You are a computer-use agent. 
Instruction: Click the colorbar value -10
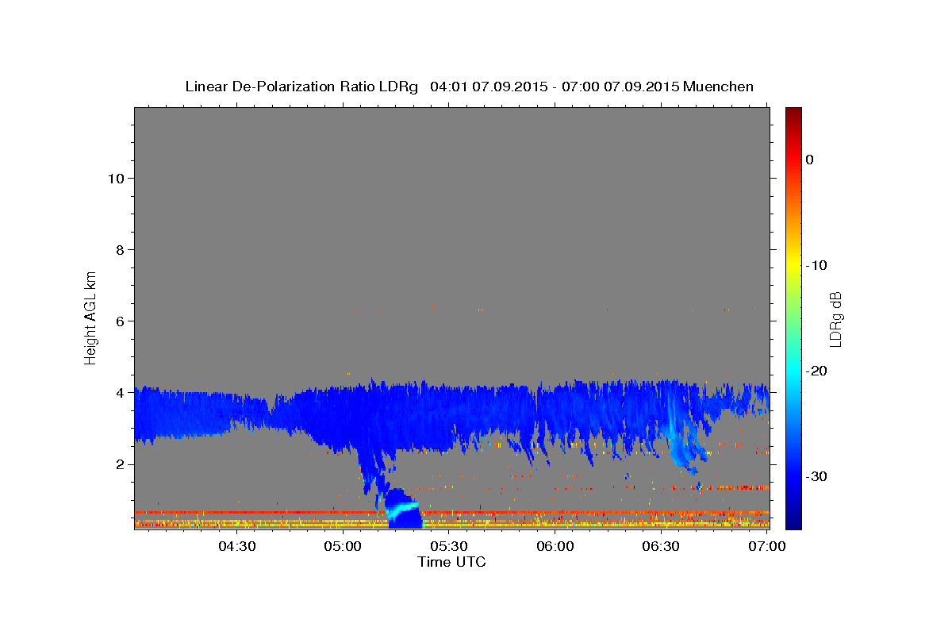(x=817, y=265)
